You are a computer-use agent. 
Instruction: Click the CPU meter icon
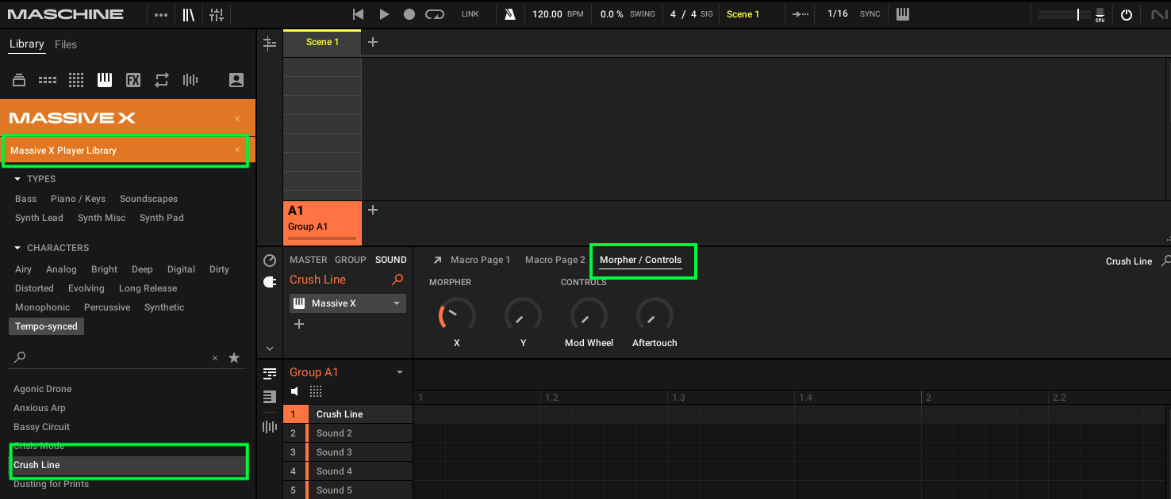point(1100,14)
